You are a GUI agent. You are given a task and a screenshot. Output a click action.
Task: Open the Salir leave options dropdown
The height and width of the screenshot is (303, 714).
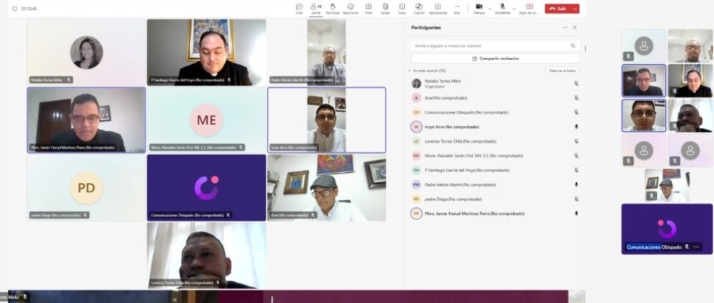click(575, 9)
